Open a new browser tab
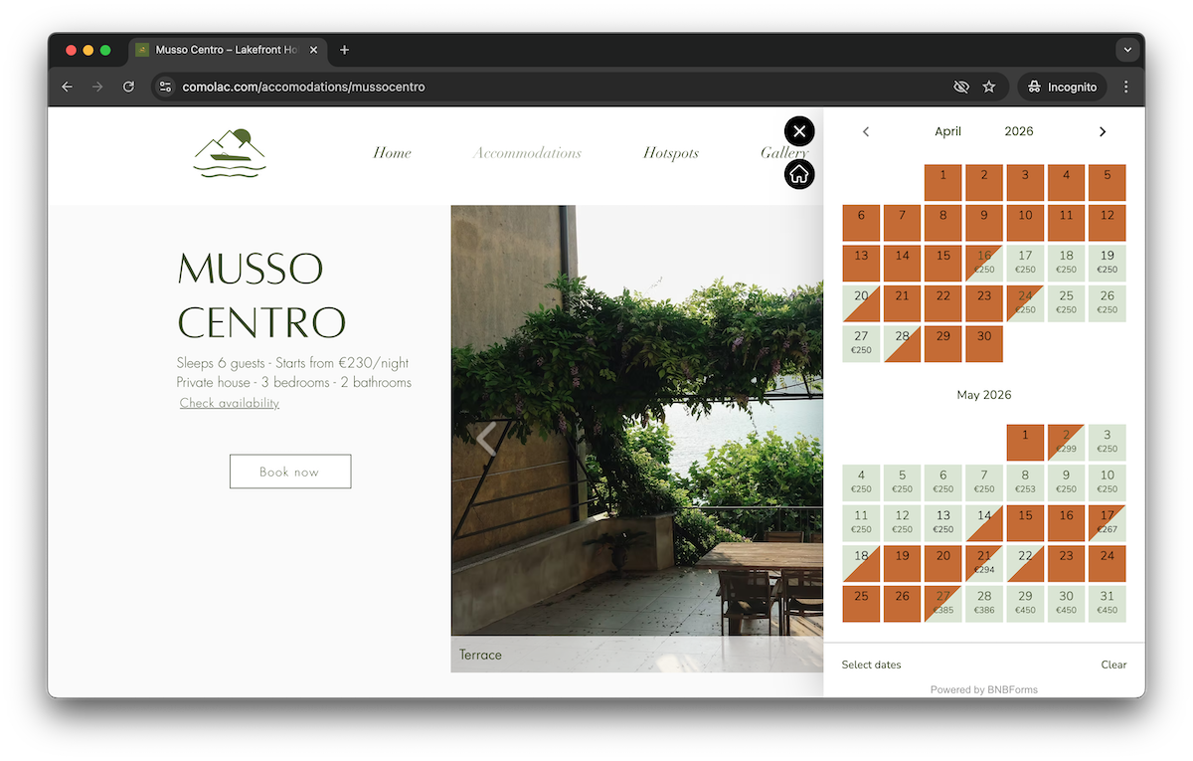Viewport: 1193px width, 761px height. point(344,50)
